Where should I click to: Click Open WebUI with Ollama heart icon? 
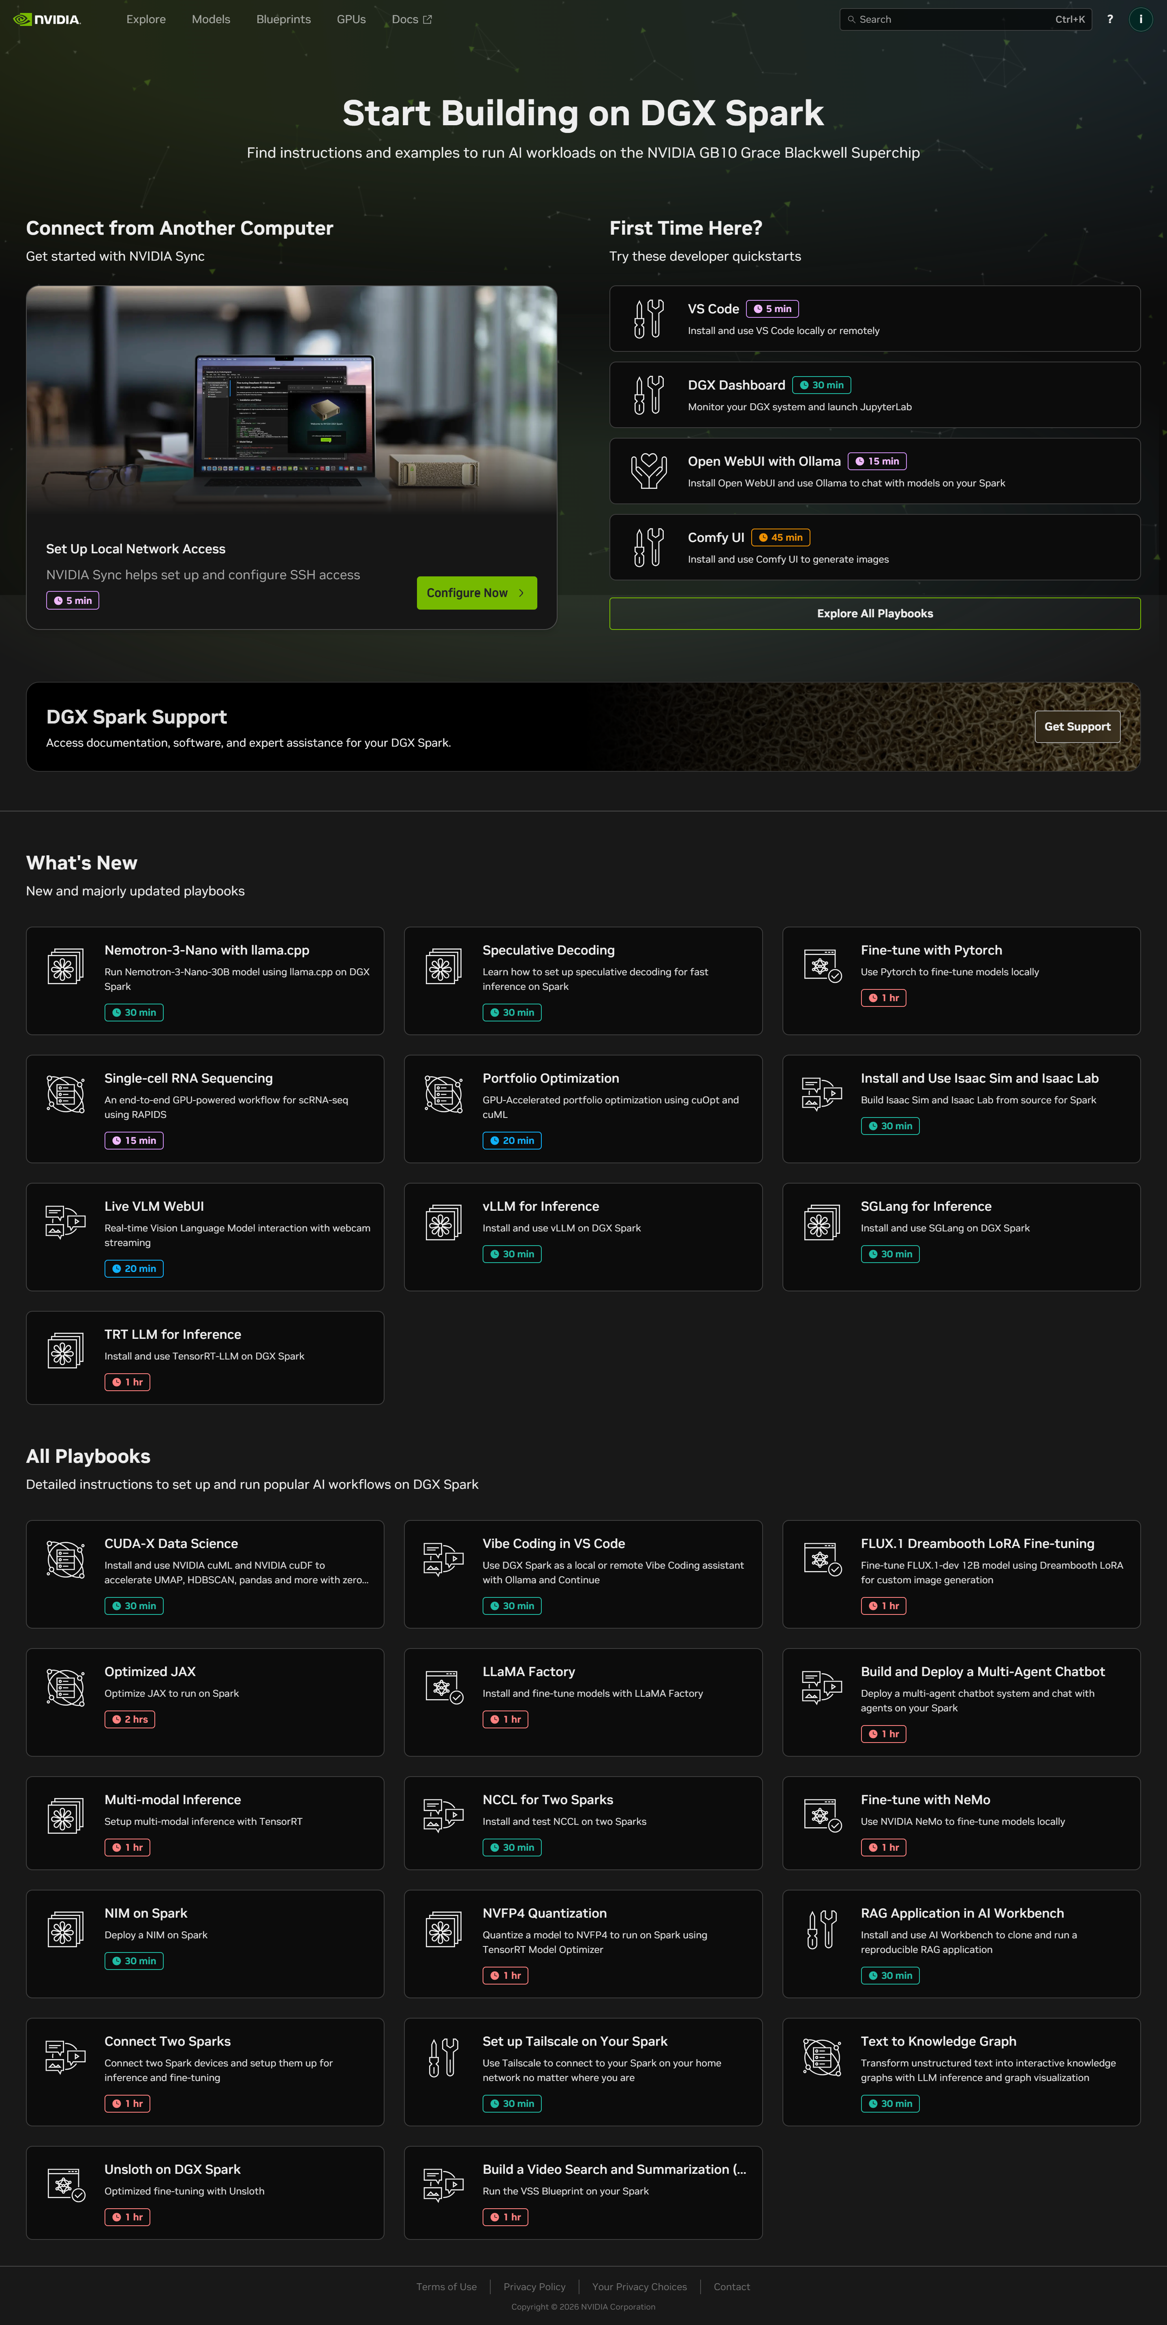coord(648,471)
